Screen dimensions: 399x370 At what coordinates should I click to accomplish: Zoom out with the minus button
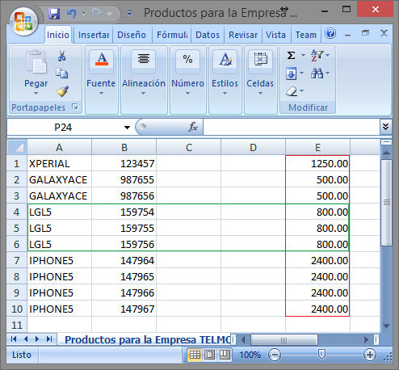click(x=275, y=355)
